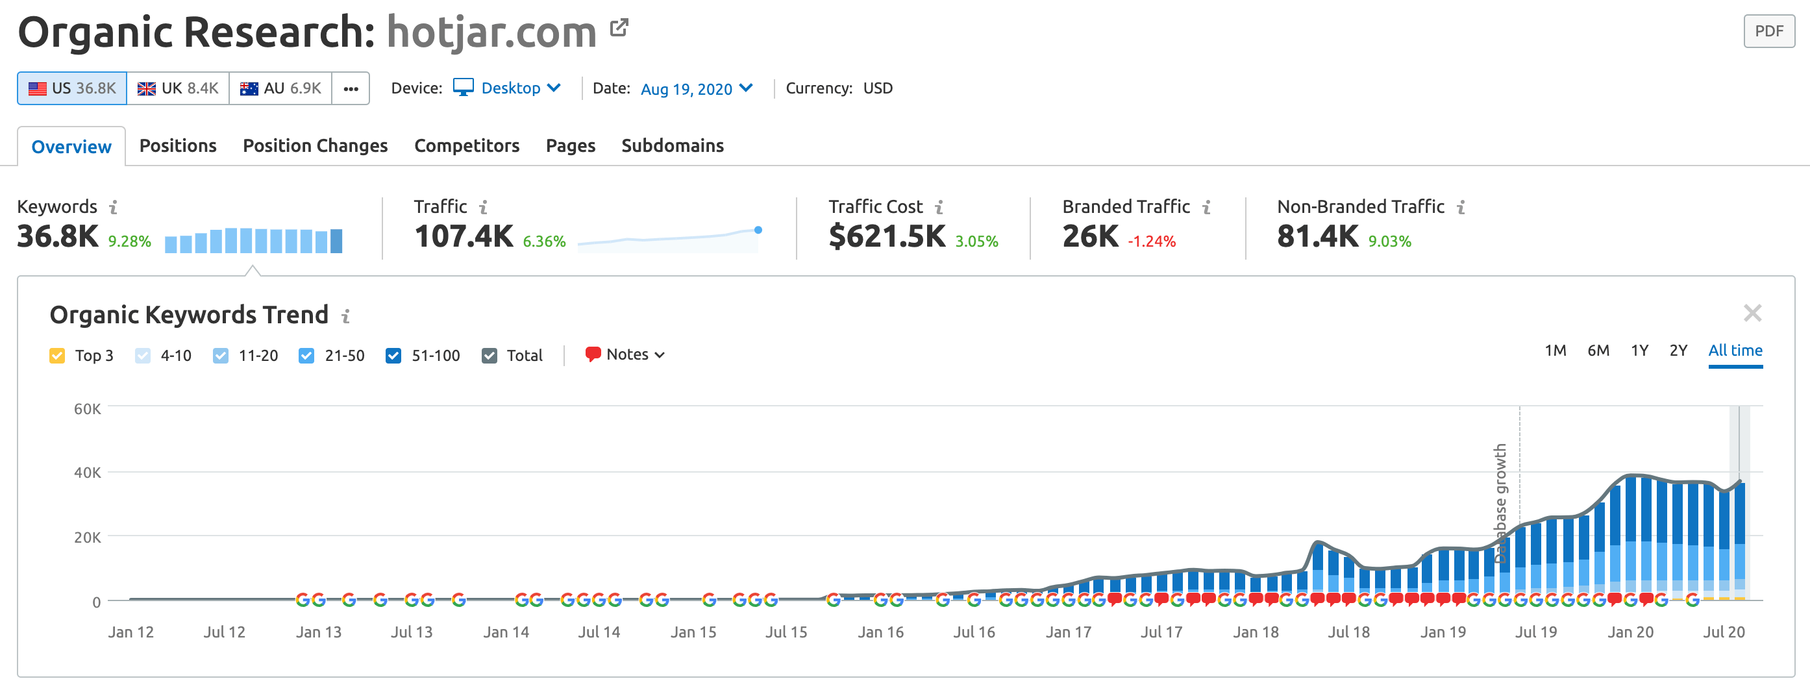Go to the Competitors tab
Screen dimensions: 1810x692
point(467,145)
